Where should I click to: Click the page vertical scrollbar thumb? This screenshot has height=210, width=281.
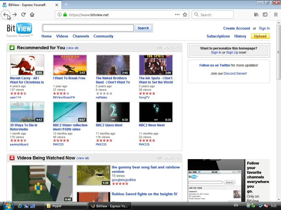(x=279, y=52)
